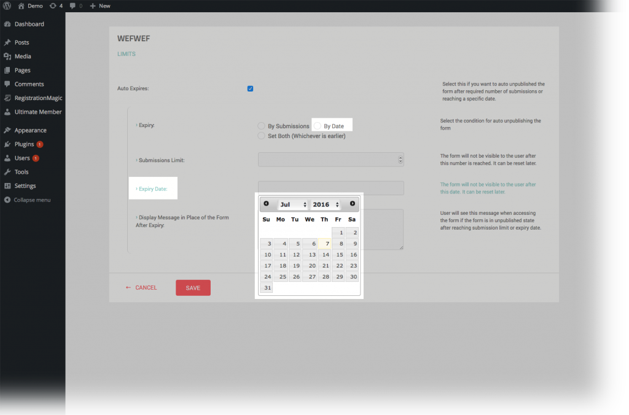Viewport: 629px width, 415px height.
Task: Click the SAVE button
Action: pyautogui.click(x=193, y=287)
